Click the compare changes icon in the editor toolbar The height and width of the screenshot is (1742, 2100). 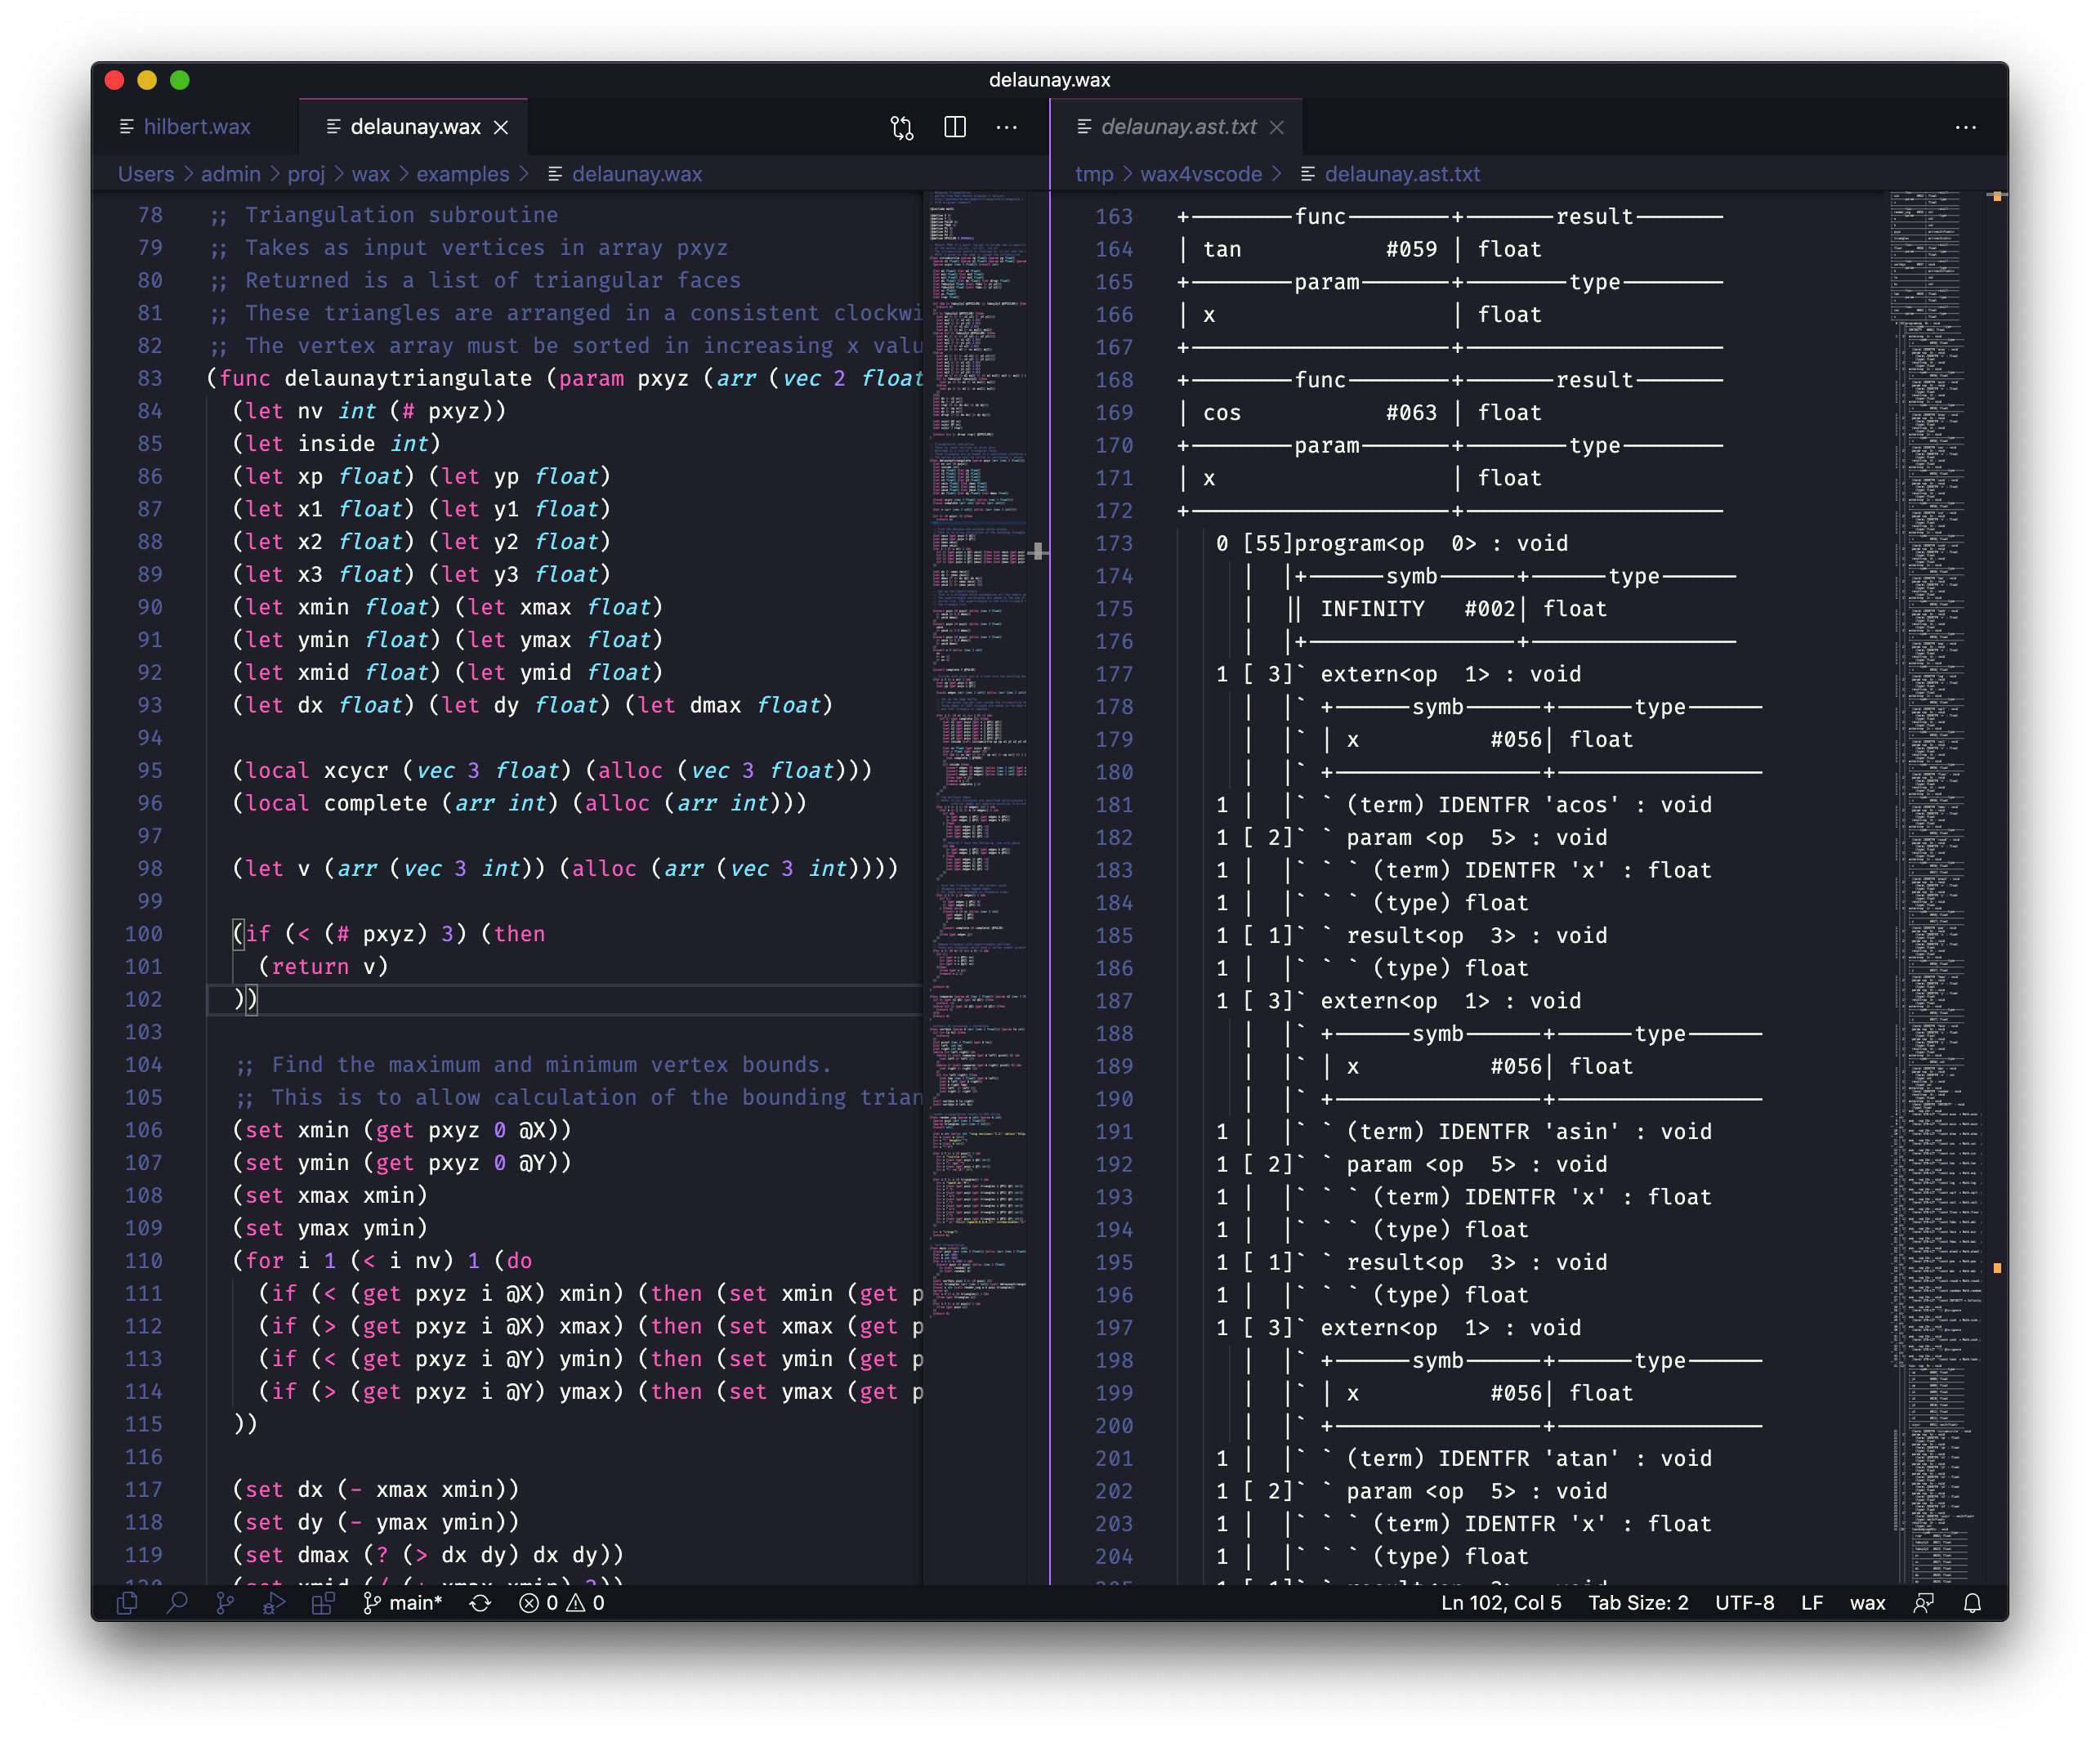pos(902,127)
